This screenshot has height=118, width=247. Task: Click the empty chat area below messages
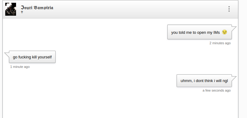coord(120,106)
